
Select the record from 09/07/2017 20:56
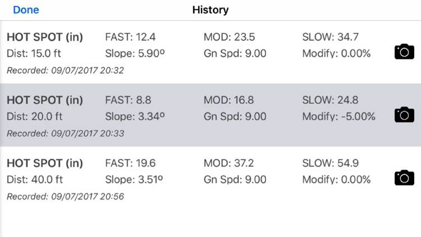210,178
